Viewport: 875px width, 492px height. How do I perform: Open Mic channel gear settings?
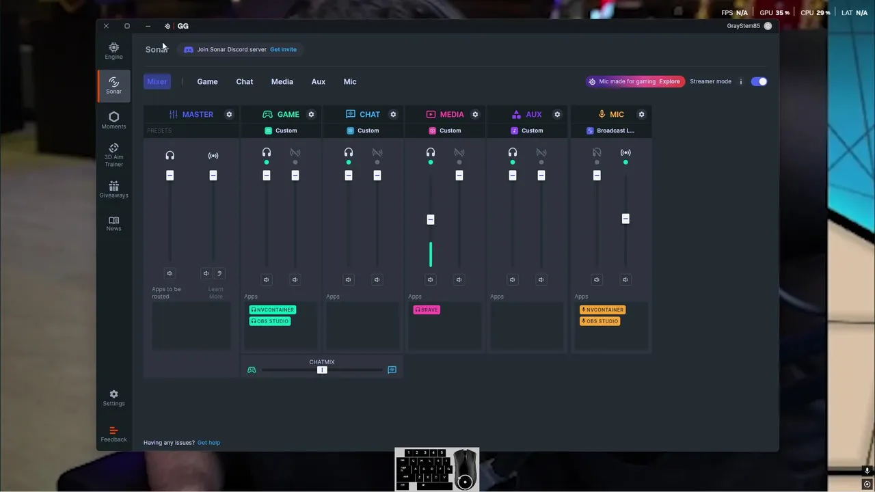[x=641, y=114]
